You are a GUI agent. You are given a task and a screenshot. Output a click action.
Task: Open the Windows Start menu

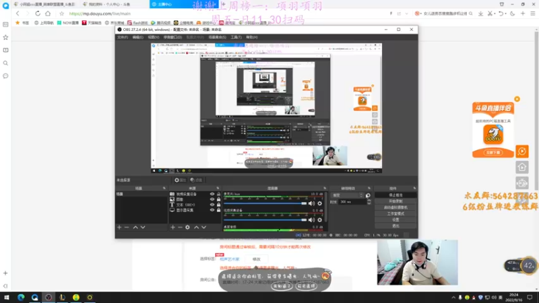tap(6, 297)
